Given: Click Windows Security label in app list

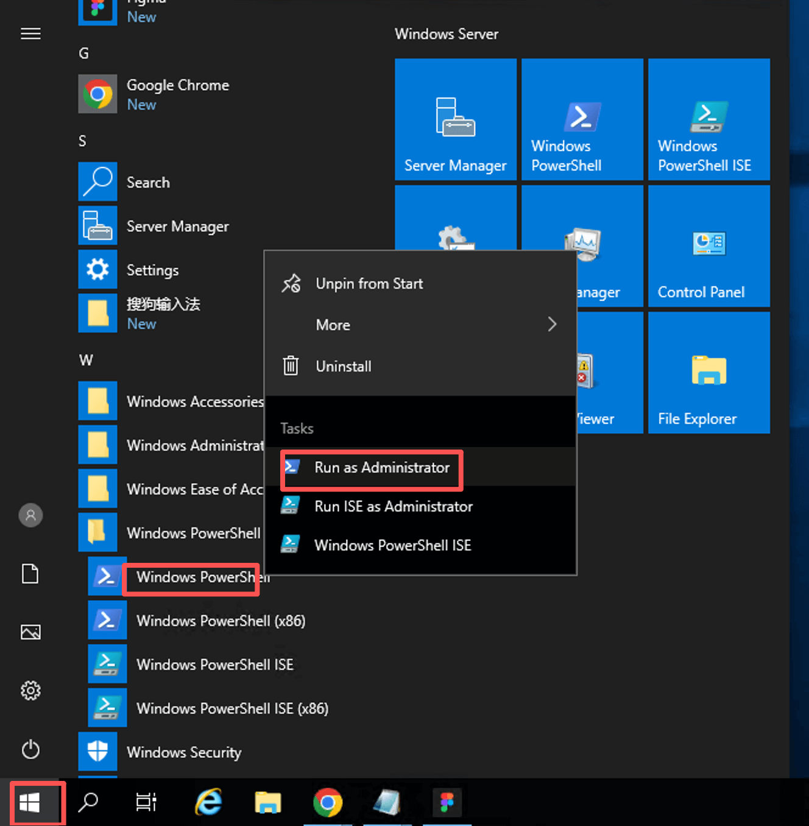Looking at the screenshot, I should pos(184,752).
